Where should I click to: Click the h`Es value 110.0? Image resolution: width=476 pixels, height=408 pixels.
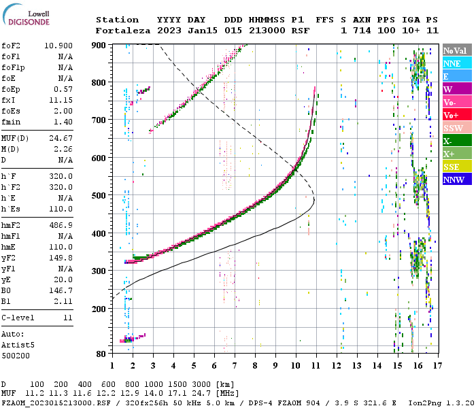61,209
